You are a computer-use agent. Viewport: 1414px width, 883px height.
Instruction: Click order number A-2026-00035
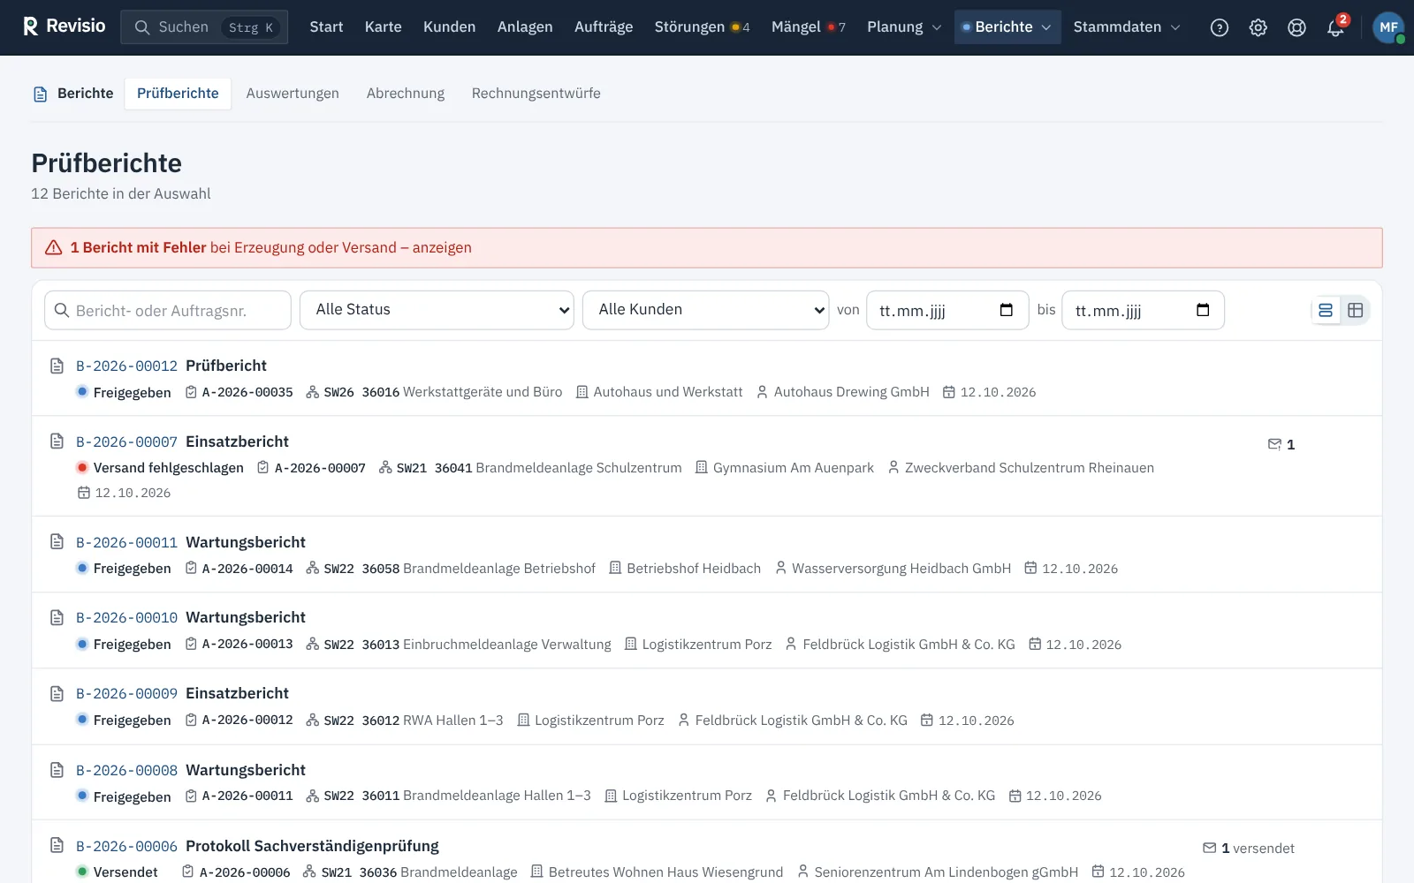point(247,392)
